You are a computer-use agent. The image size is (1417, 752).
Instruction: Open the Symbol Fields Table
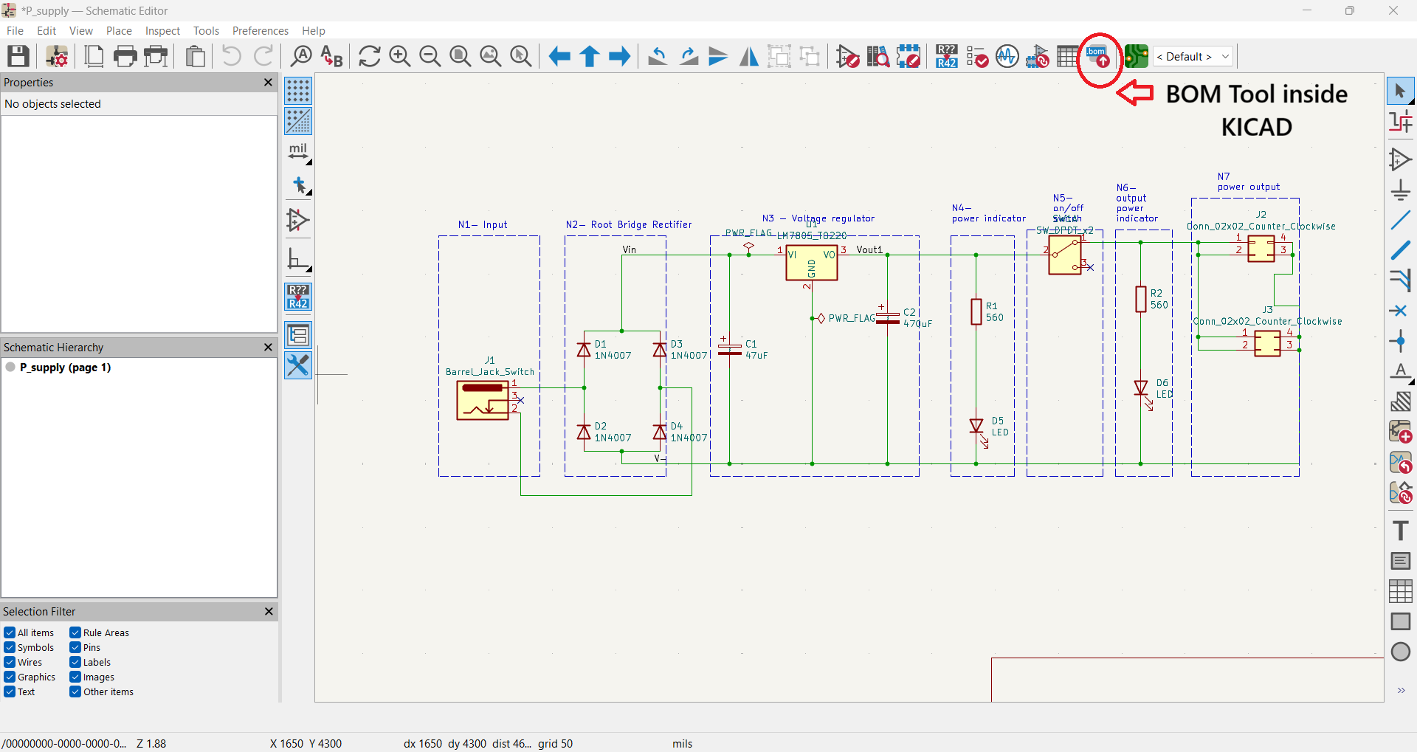[x=1067, y=56]
